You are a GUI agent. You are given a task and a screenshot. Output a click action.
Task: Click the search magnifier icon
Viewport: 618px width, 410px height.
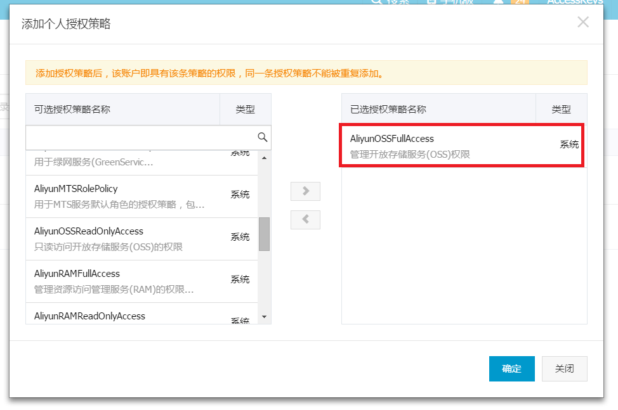tap(263, 137)
